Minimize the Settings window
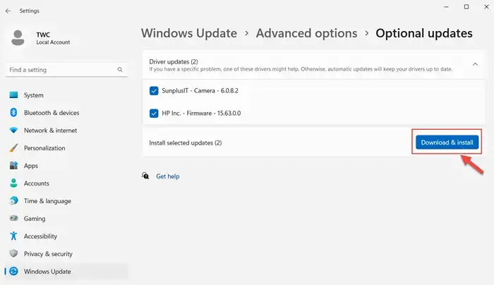The image size is (494, 285). [x=446, y=6]
